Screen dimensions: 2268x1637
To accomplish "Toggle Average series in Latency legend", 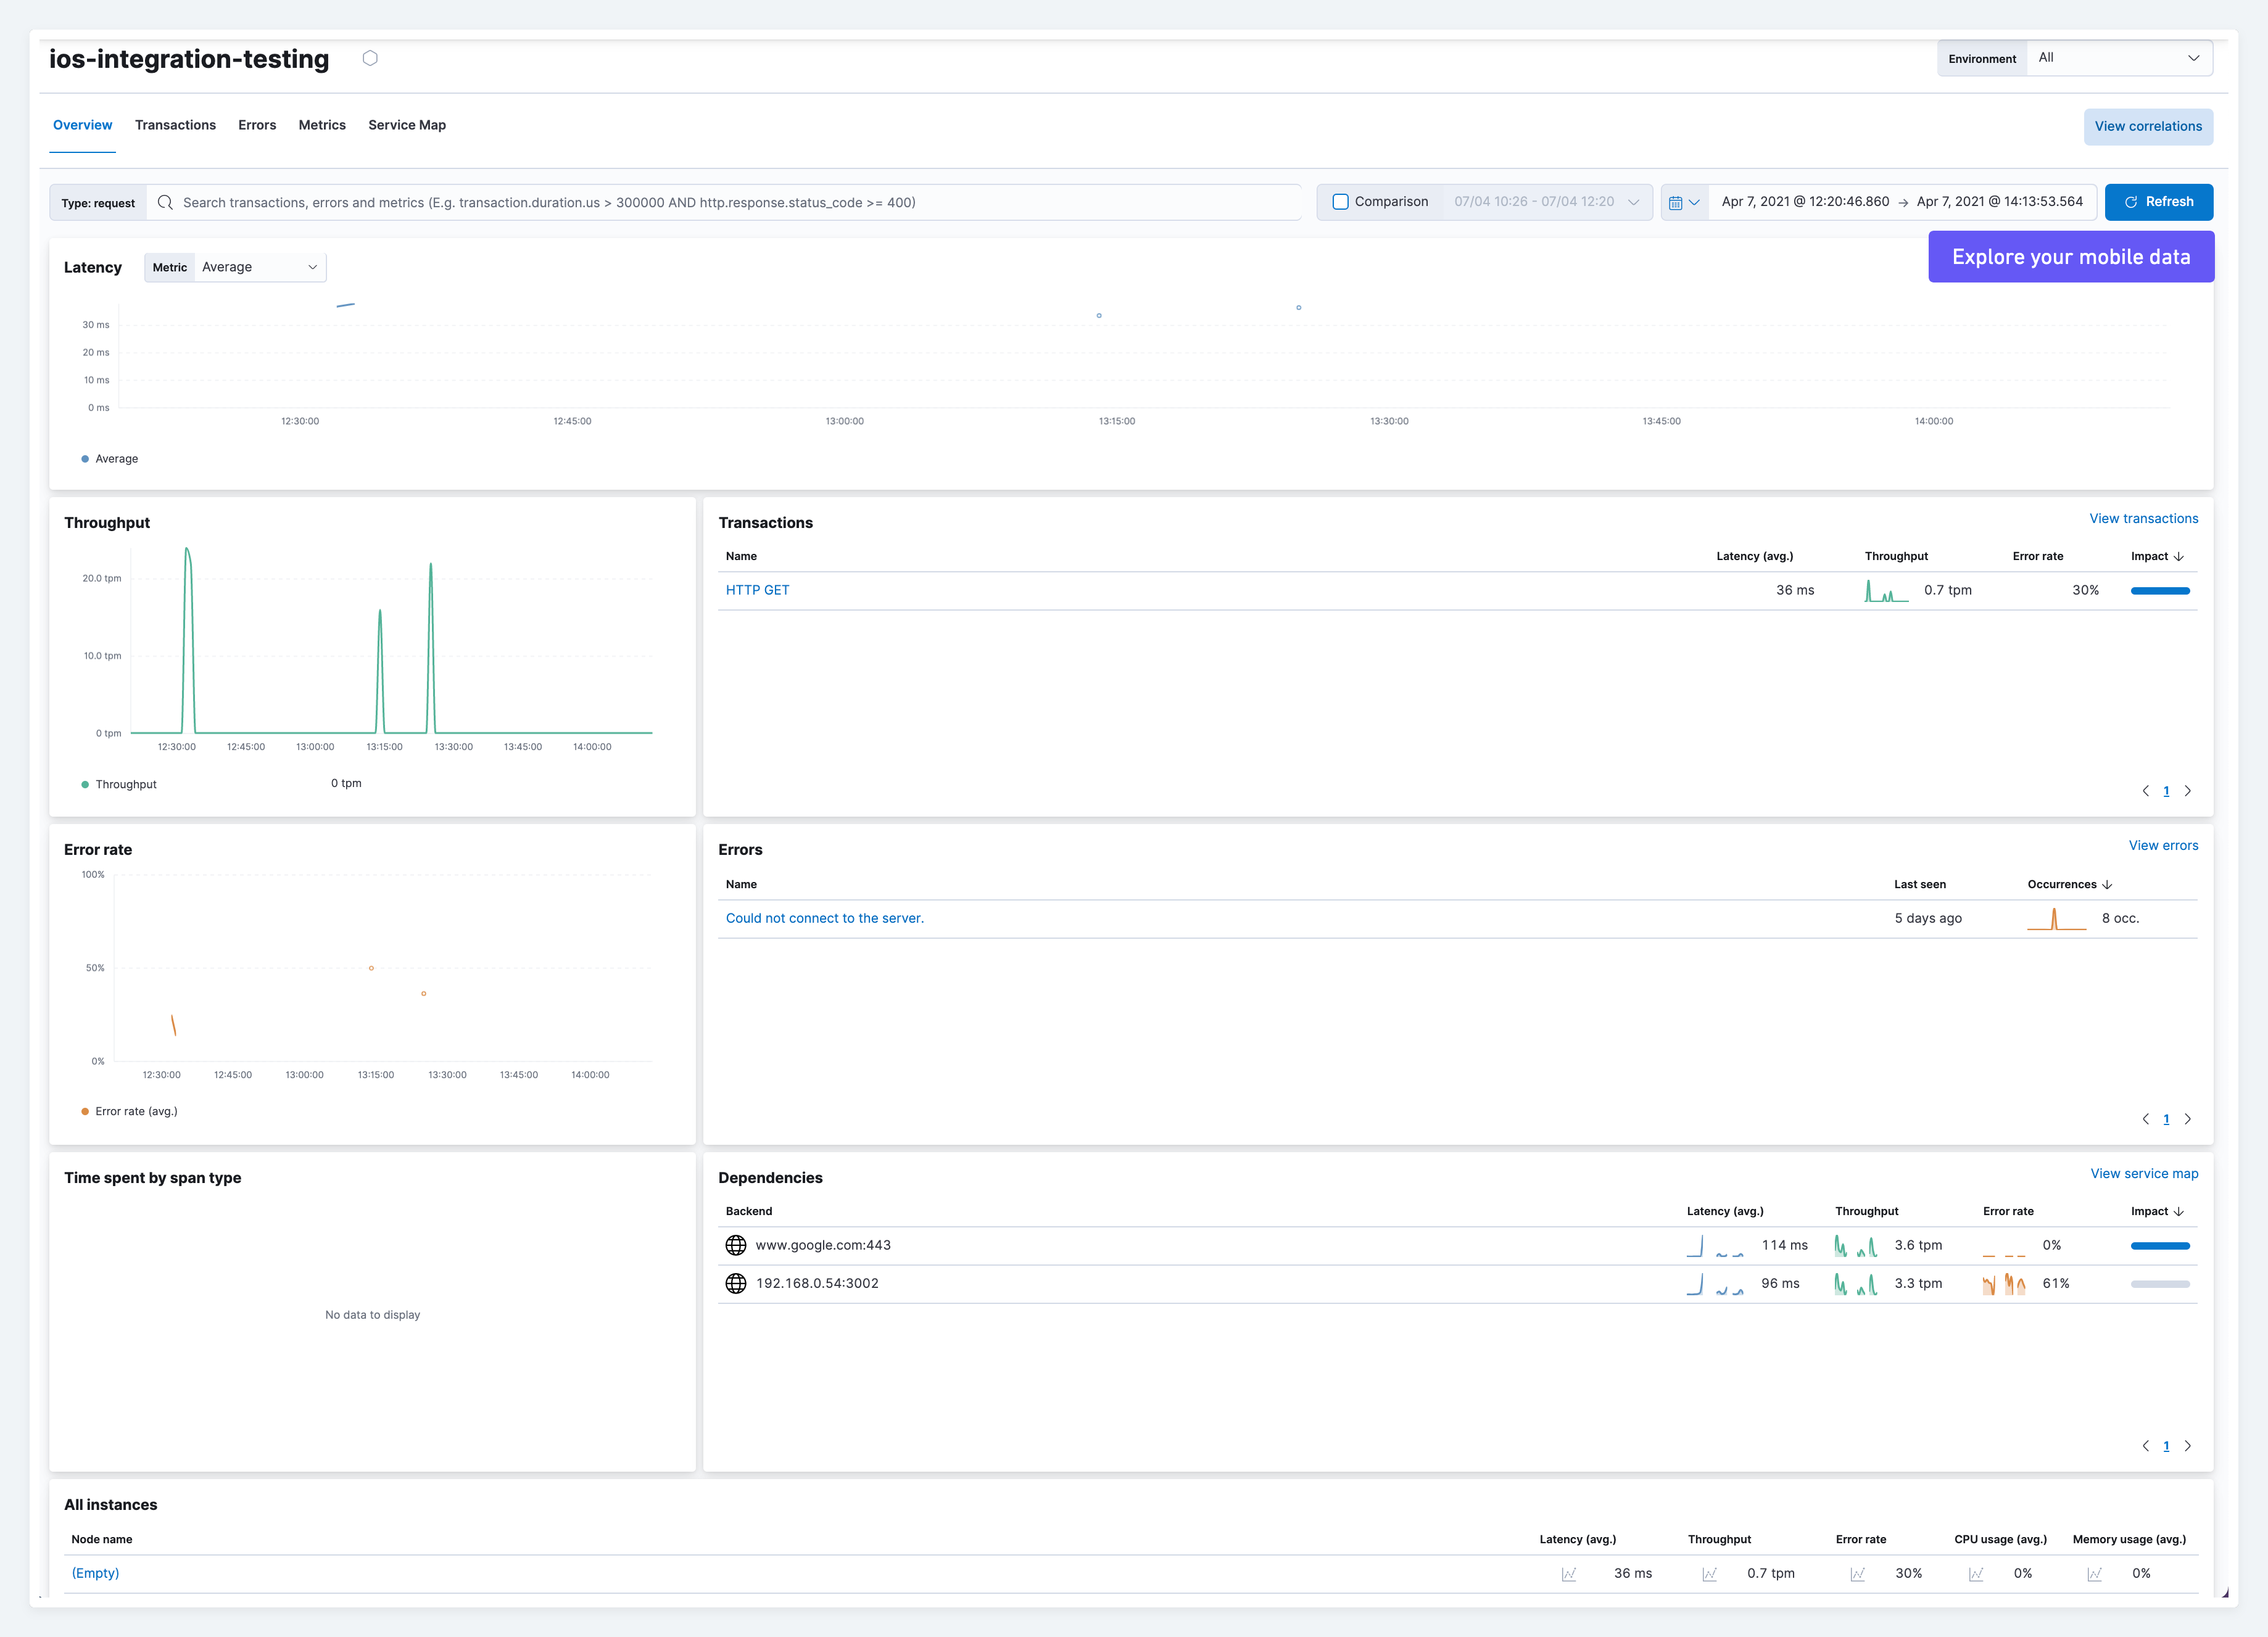I will [116, 459].
